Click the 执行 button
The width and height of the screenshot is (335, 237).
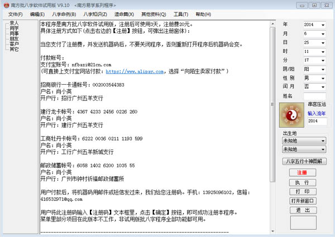tap(302, 182)
